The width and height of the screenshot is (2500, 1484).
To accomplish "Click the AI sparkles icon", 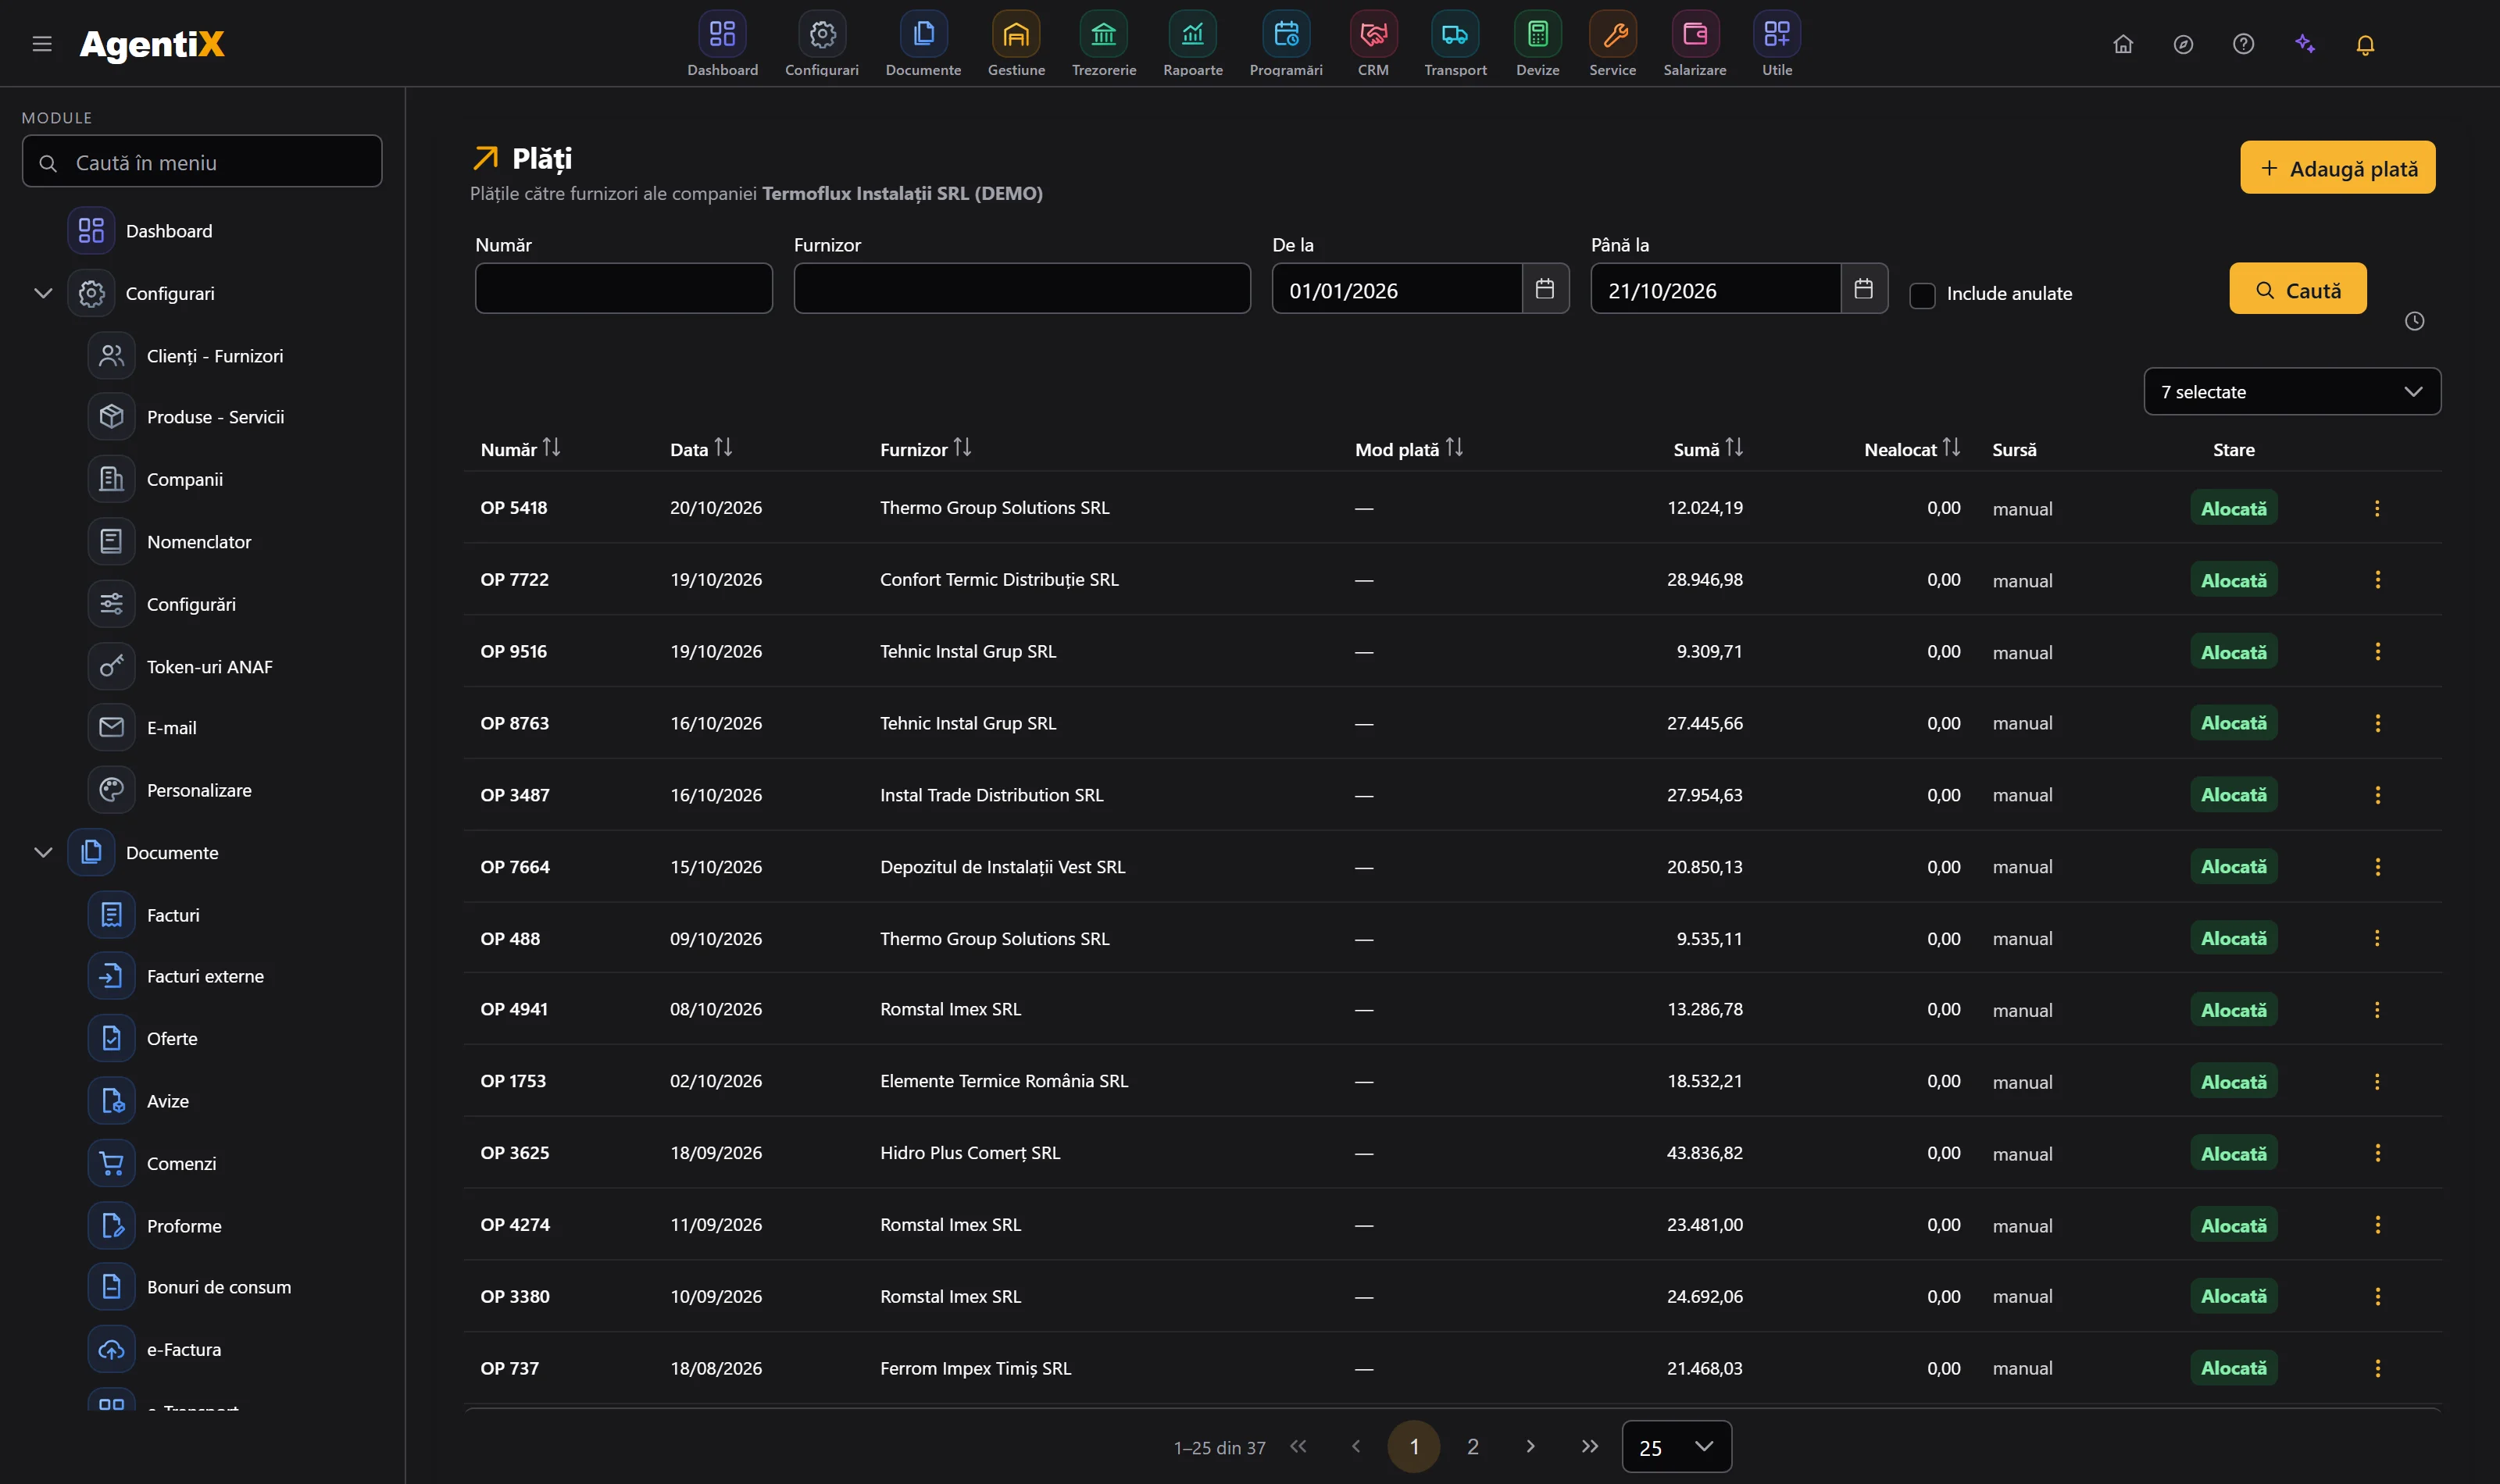I will pos(2305,44).
